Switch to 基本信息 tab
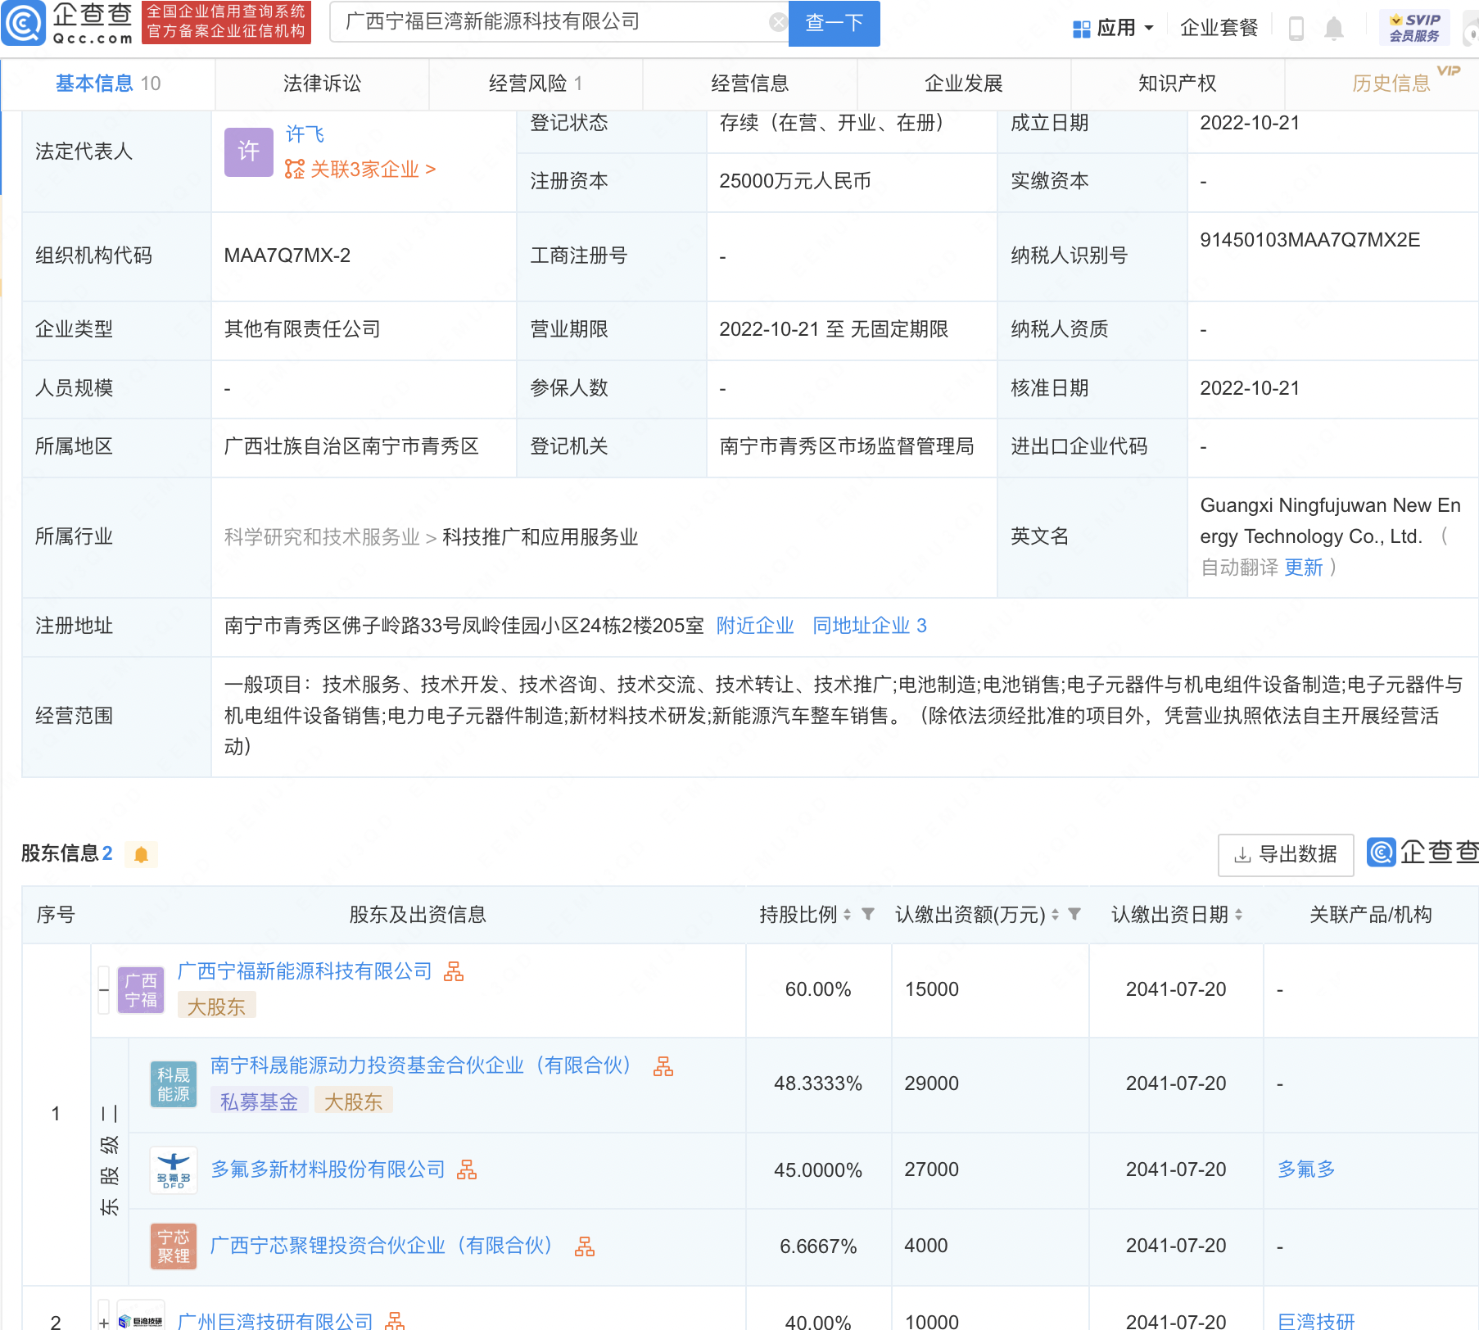The height and width of the screenshot is (1330, 1479). click(108, 84)
